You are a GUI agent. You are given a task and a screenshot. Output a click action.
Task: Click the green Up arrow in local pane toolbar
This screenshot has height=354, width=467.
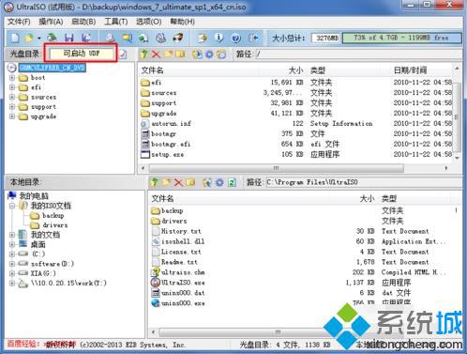tap(154, 182)
